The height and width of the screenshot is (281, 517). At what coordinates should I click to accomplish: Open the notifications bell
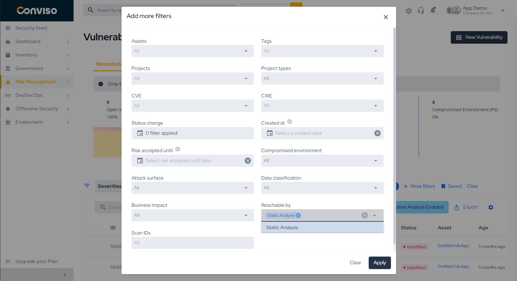(433, 11)
